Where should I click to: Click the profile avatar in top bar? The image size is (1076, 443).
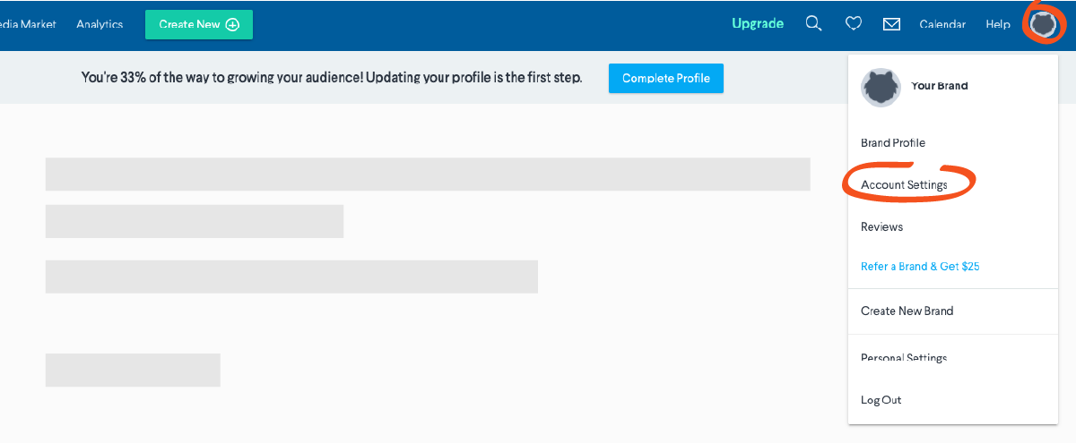click(x=1043, y=24)
